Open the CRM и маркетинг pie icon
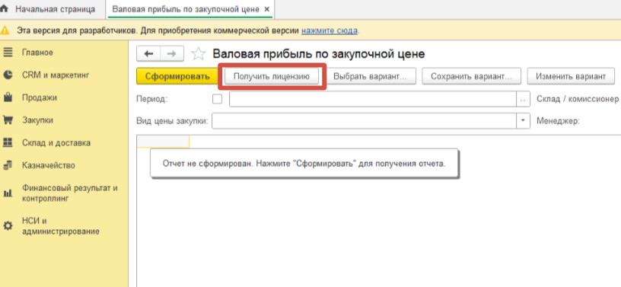The image size is (621, 287). point(8,75)
